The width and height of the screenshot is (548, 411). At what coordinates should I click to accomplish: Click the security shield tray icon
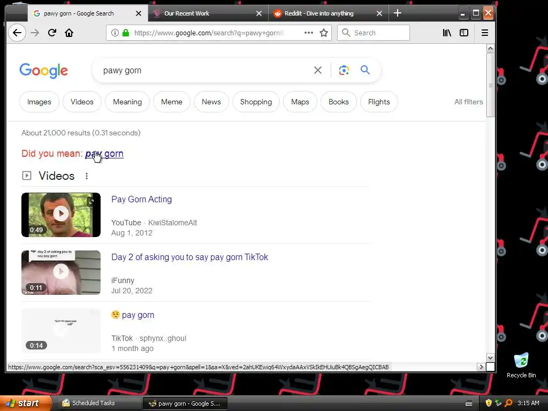tap(489, 403)
